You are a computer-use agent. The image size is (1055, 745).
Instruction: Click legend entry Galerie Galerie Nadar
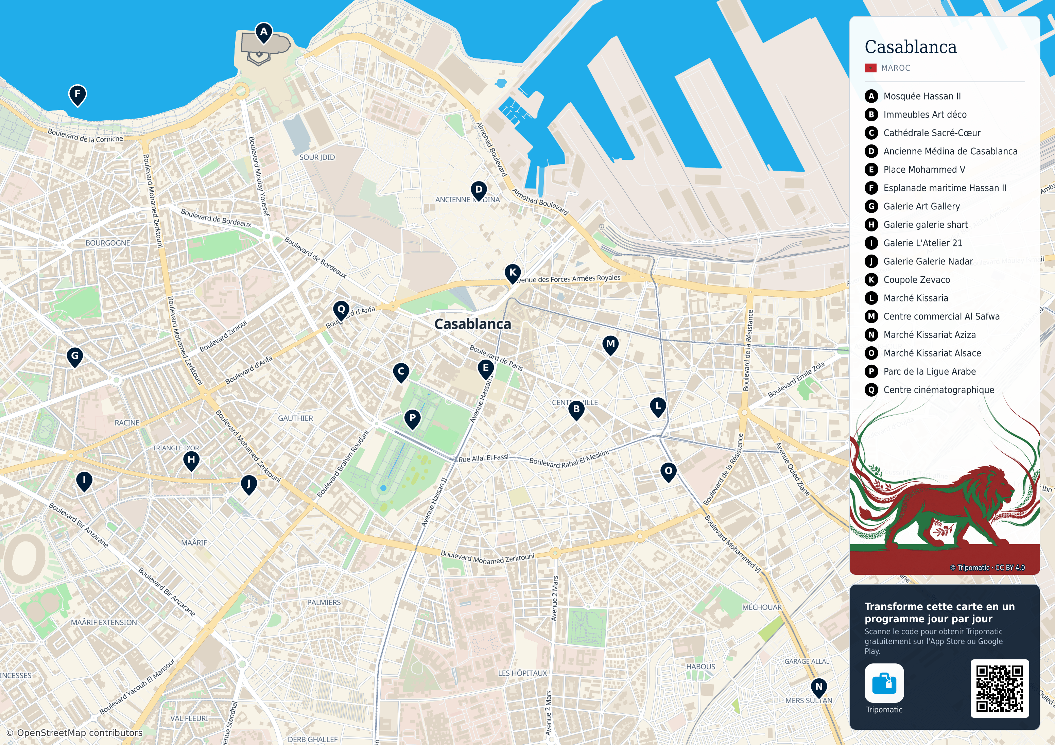919,261
